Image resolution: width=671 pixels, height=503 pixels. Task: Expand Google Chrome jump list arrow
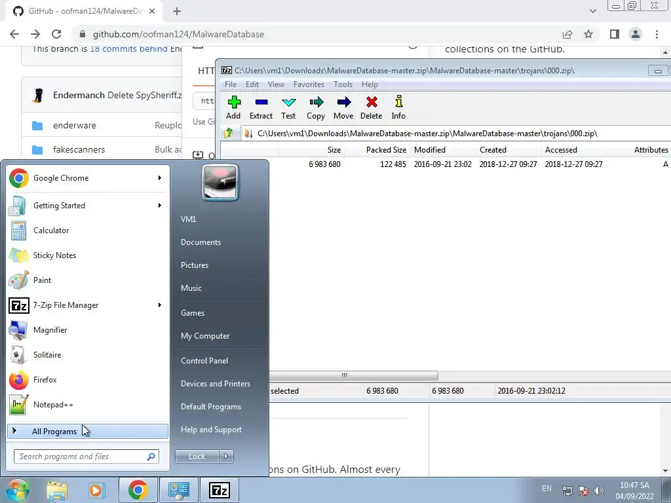[160, 178]
